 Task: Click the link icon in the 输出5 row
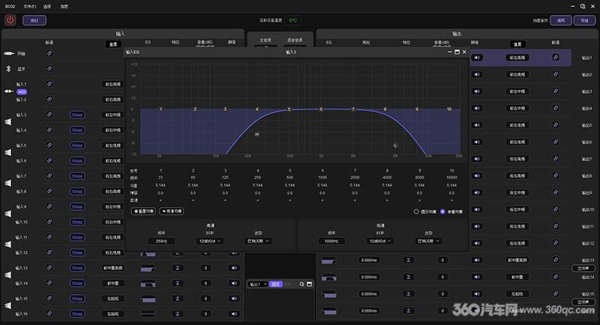pyautogui.click(x=556, y=125)
